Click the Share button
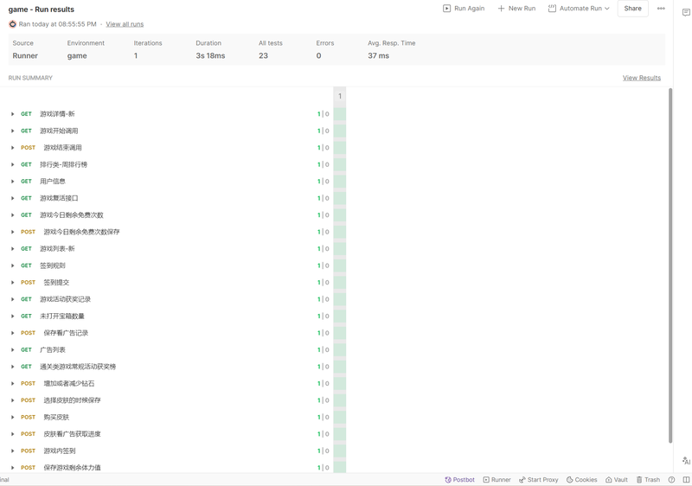 (x=632, y=9)
